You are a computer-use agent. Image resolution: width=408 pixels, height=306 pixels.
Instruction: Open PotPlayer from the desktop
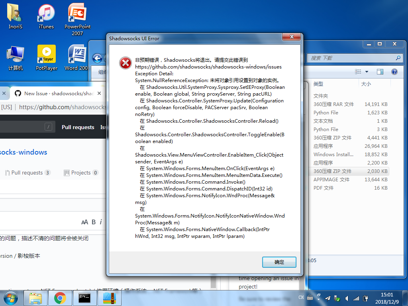point(46,53)
